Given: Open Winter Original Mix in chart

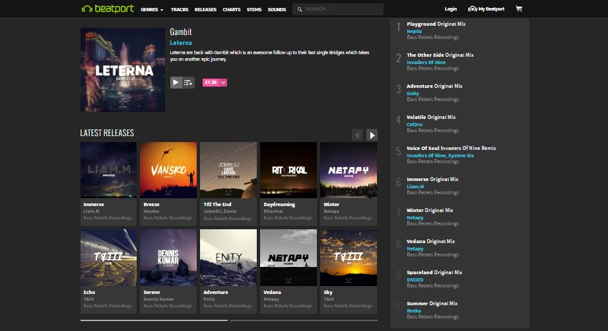Looking at the screenshot, I should coord(430,210).
